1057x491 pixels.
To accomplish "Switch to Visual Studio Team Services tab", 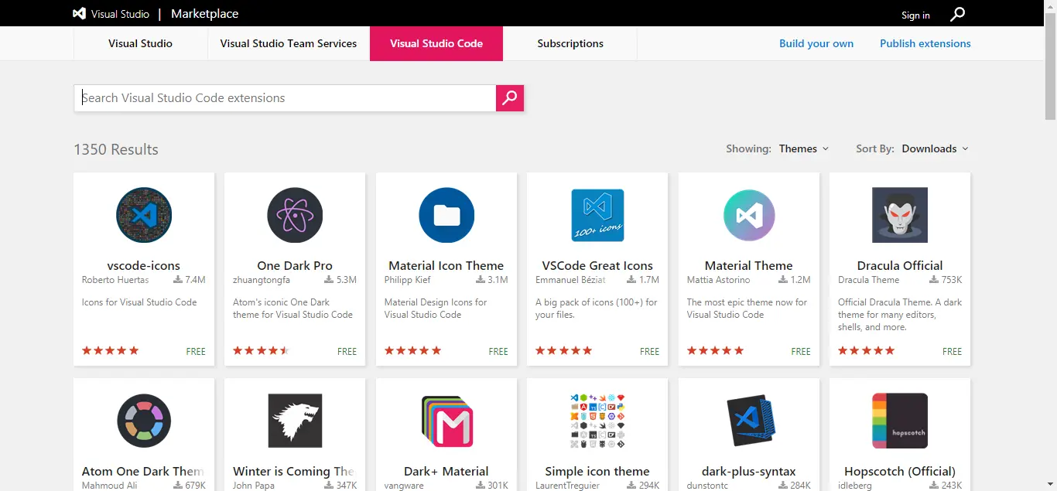I will (289, 43).
